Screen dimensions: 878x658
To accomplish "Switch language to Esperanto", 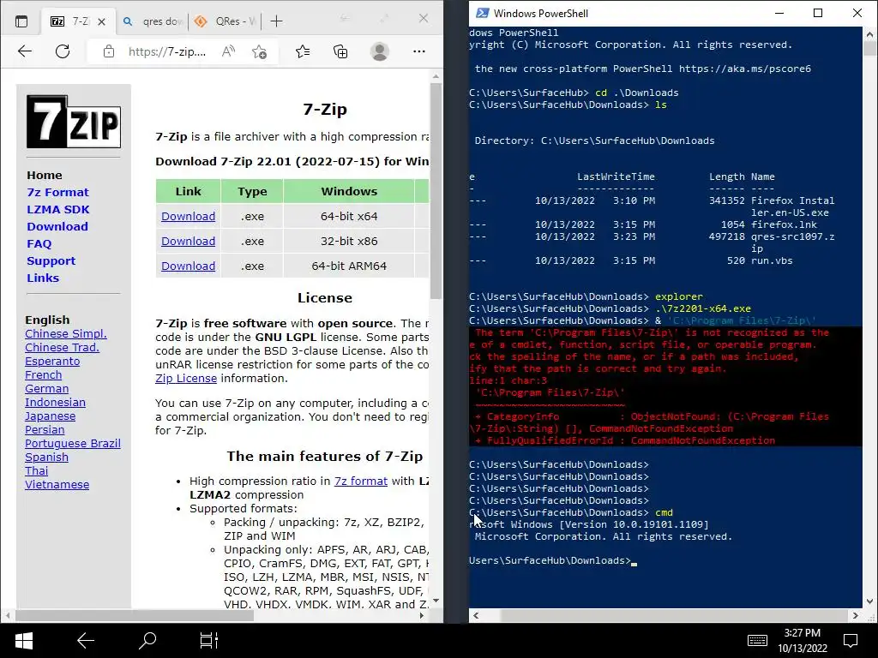I will 52,362.
